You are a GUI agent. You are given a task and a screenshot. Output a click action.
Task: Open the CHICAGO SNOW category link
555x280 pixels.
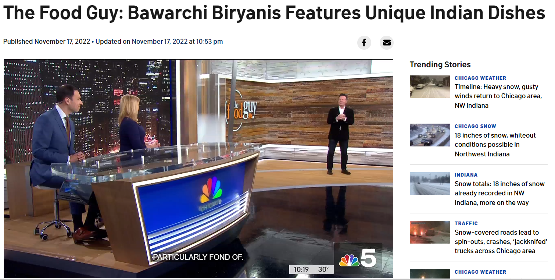tap(475, 126)
